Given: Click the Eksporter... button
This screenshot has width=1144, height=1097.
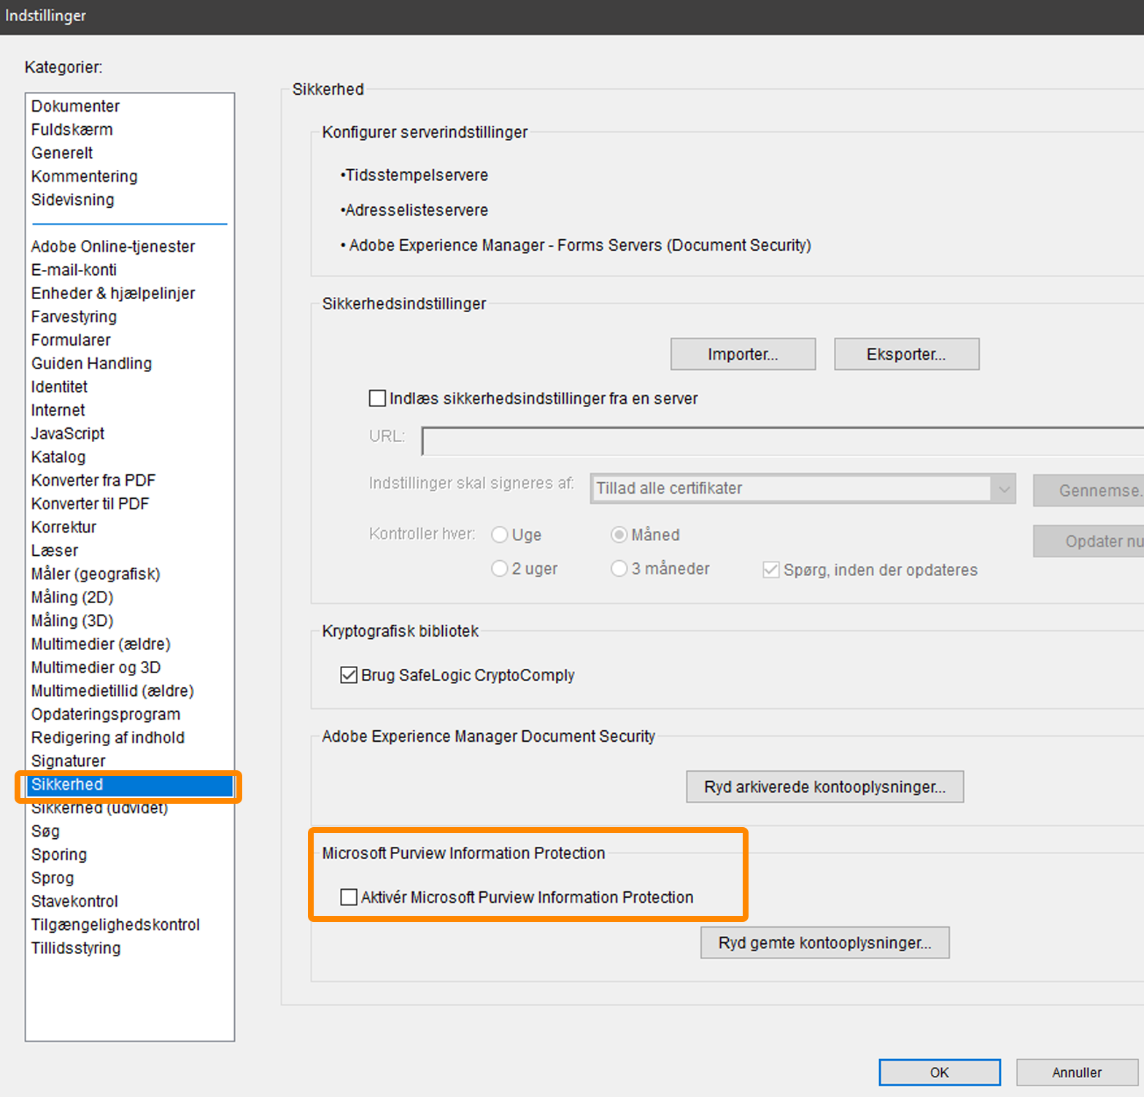Looking at the screenshot, I should click(906, 354).
